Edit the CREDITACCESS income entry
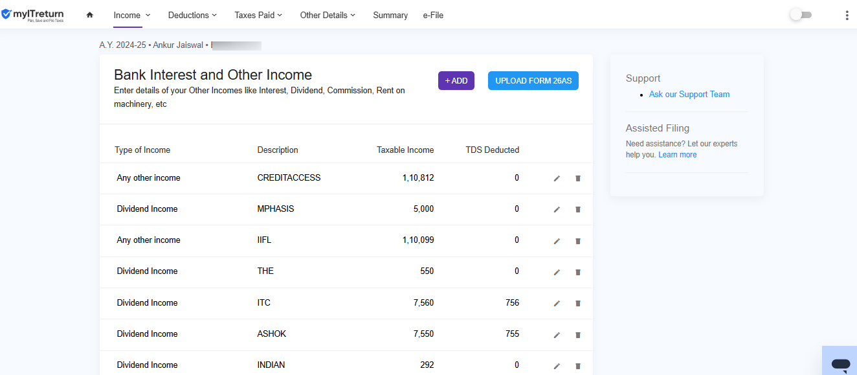Screen dimensions: 857x375 click(557, 178)
